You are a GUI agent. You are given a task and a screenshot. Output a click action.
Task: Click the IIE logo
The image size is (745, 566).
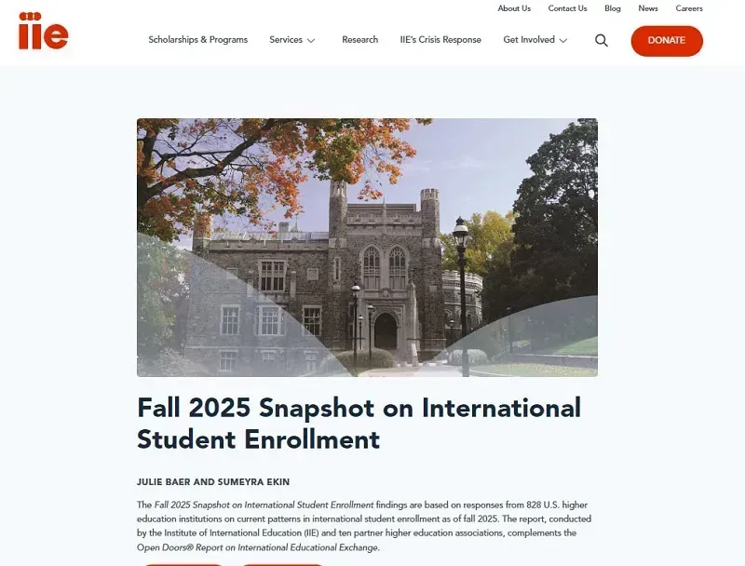tap(44, 31)
